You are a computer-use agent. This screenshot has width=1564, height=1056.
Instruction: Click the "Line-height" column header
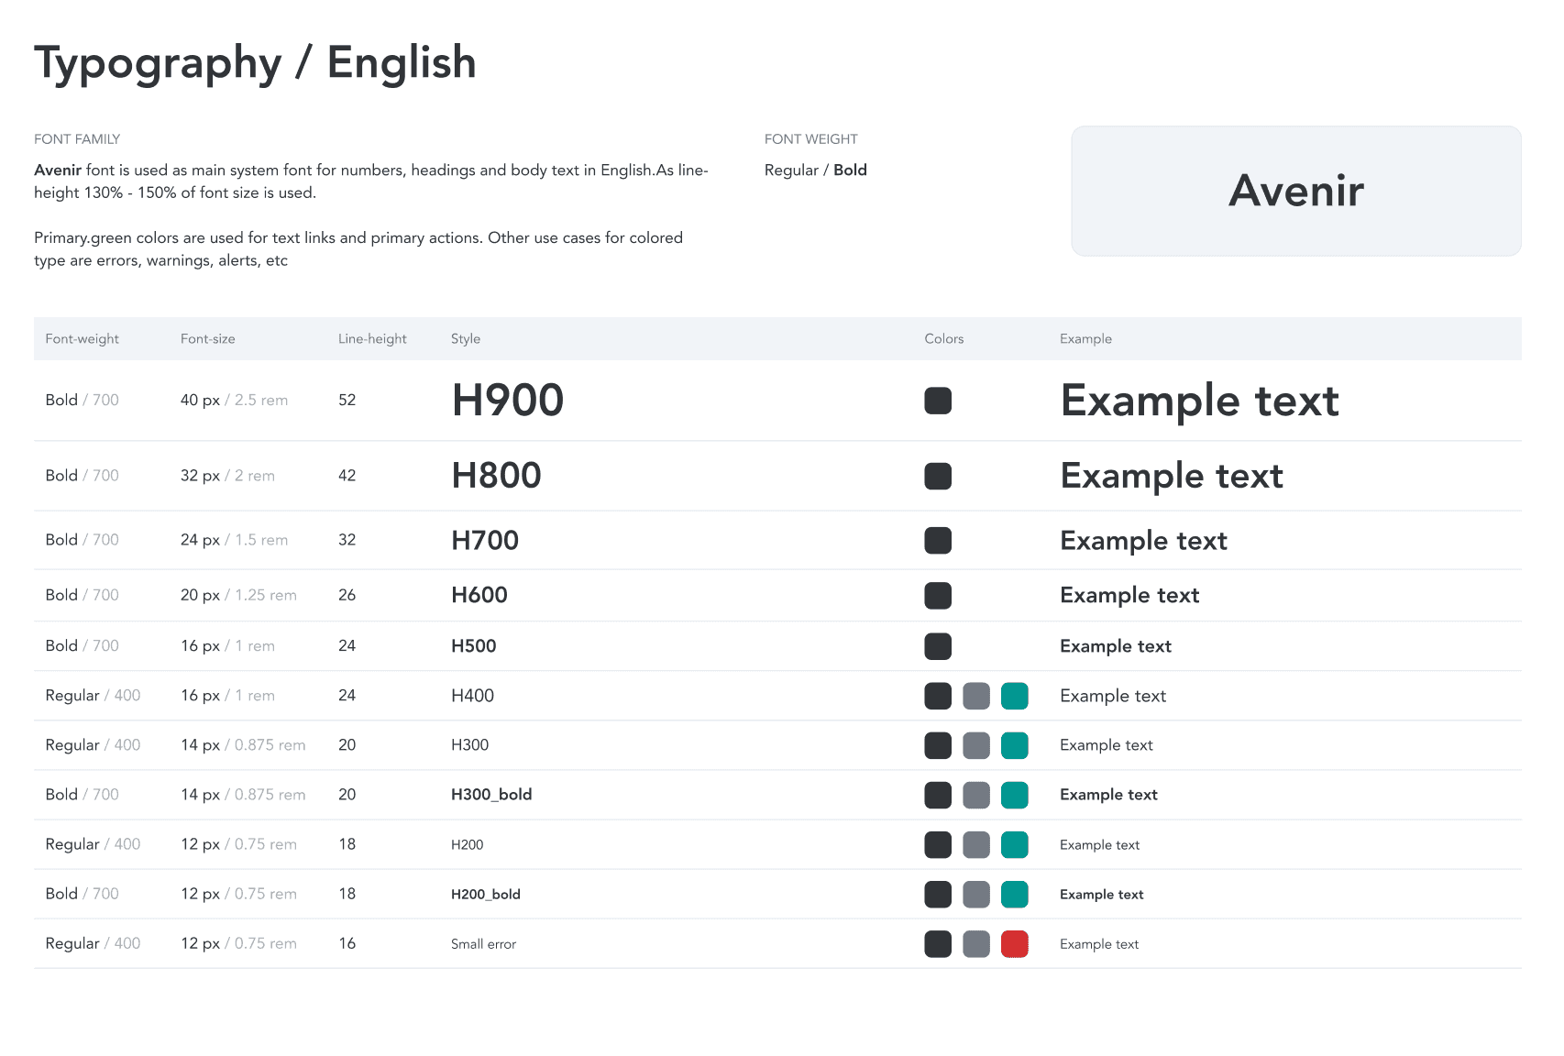372,339
